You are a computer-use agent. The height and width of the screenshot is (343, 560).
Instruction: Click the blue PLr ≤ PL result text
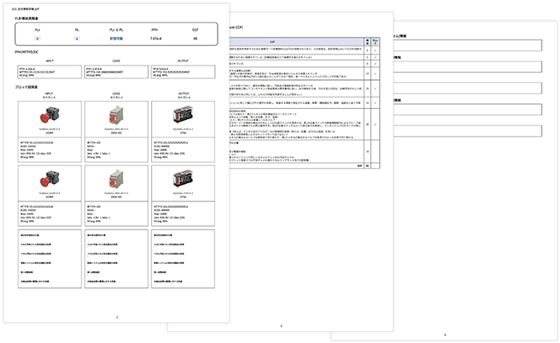click(116, 38)
